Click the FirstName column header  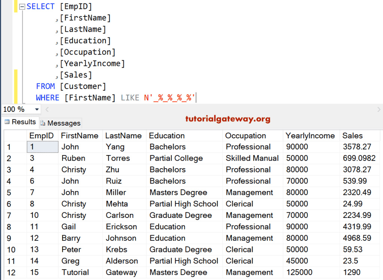[80, 135]
